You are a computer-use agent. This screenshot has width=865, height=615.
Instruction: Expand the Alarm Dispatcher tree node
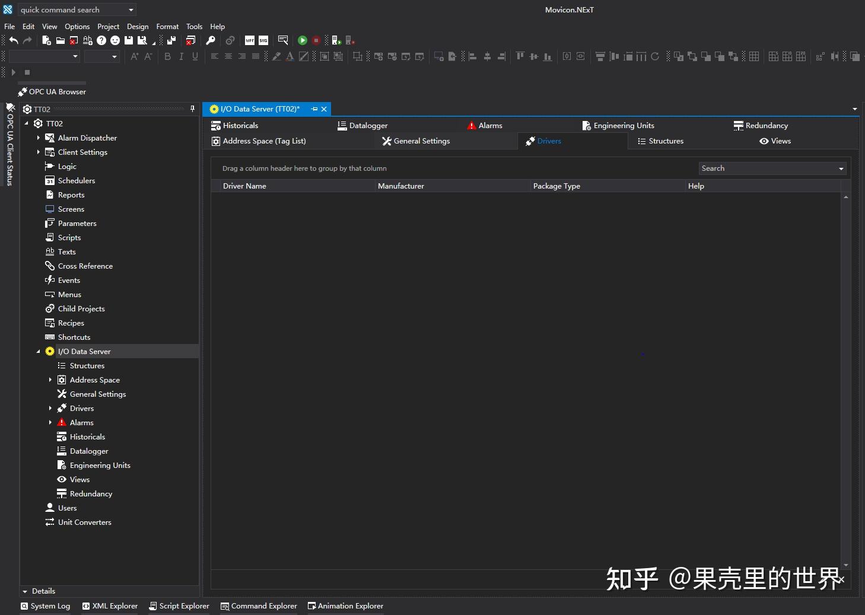pyautogui.click(x=39, y=138)
